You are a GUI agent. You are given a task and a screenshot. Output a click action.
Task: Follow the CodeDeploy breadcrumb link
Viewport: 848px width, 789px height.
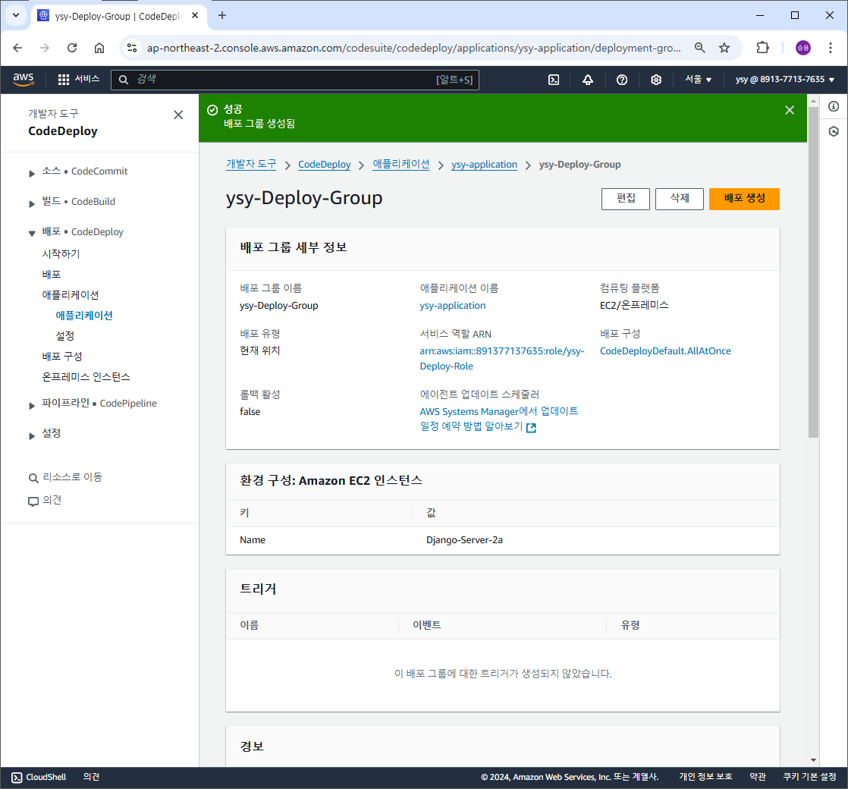[x=324, y=165]
